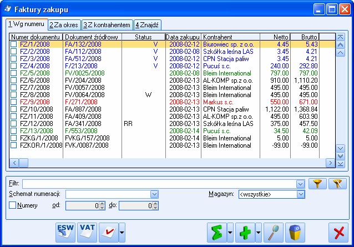Switch to '1 Wg numeru' tab

pos(27,24)
